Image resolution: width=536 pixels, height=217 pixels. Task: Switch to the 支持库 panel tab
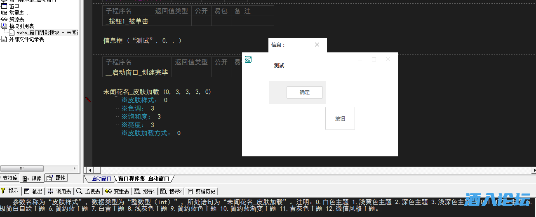point(10,178)
